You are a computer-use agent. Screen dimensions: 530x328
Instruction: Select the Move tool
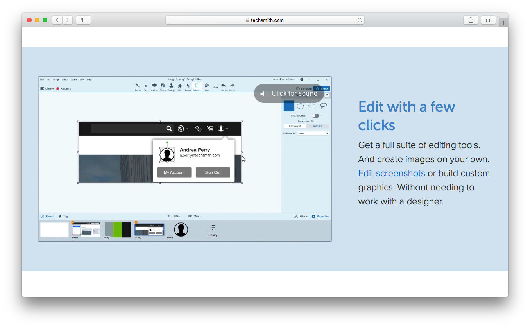pos(188,87)
